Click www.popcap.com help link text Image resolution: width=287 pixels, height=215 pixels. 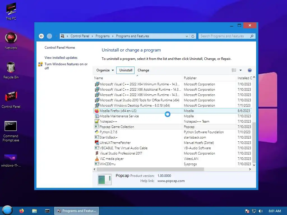pyautogui.click(x=171, y=181)
